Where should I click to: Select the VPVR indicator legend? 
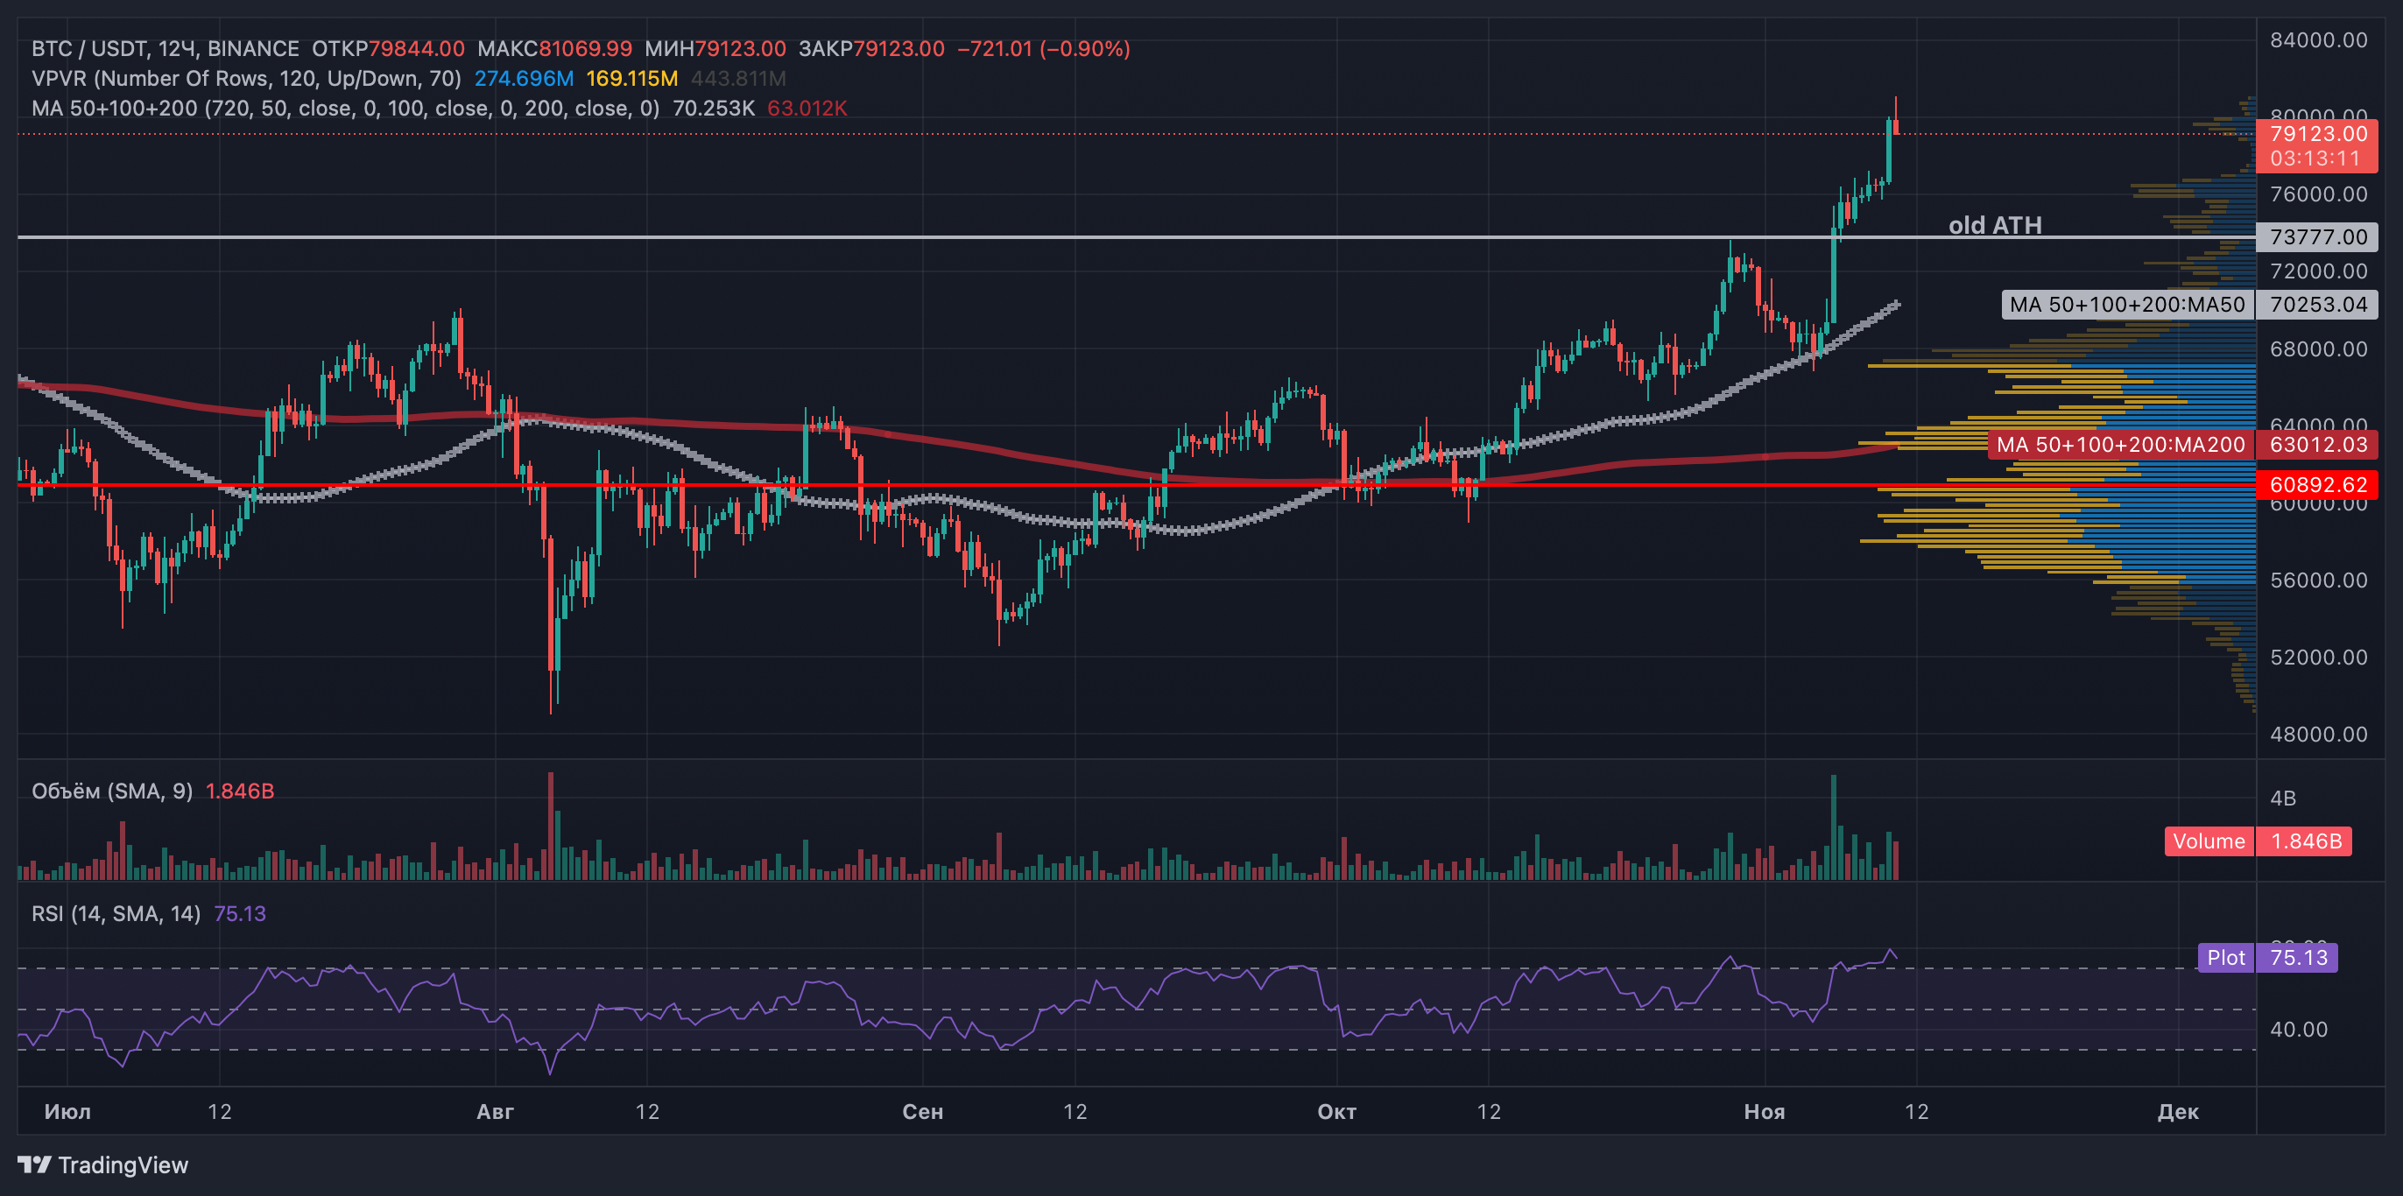pyautogui.click(x=246, y=79)
